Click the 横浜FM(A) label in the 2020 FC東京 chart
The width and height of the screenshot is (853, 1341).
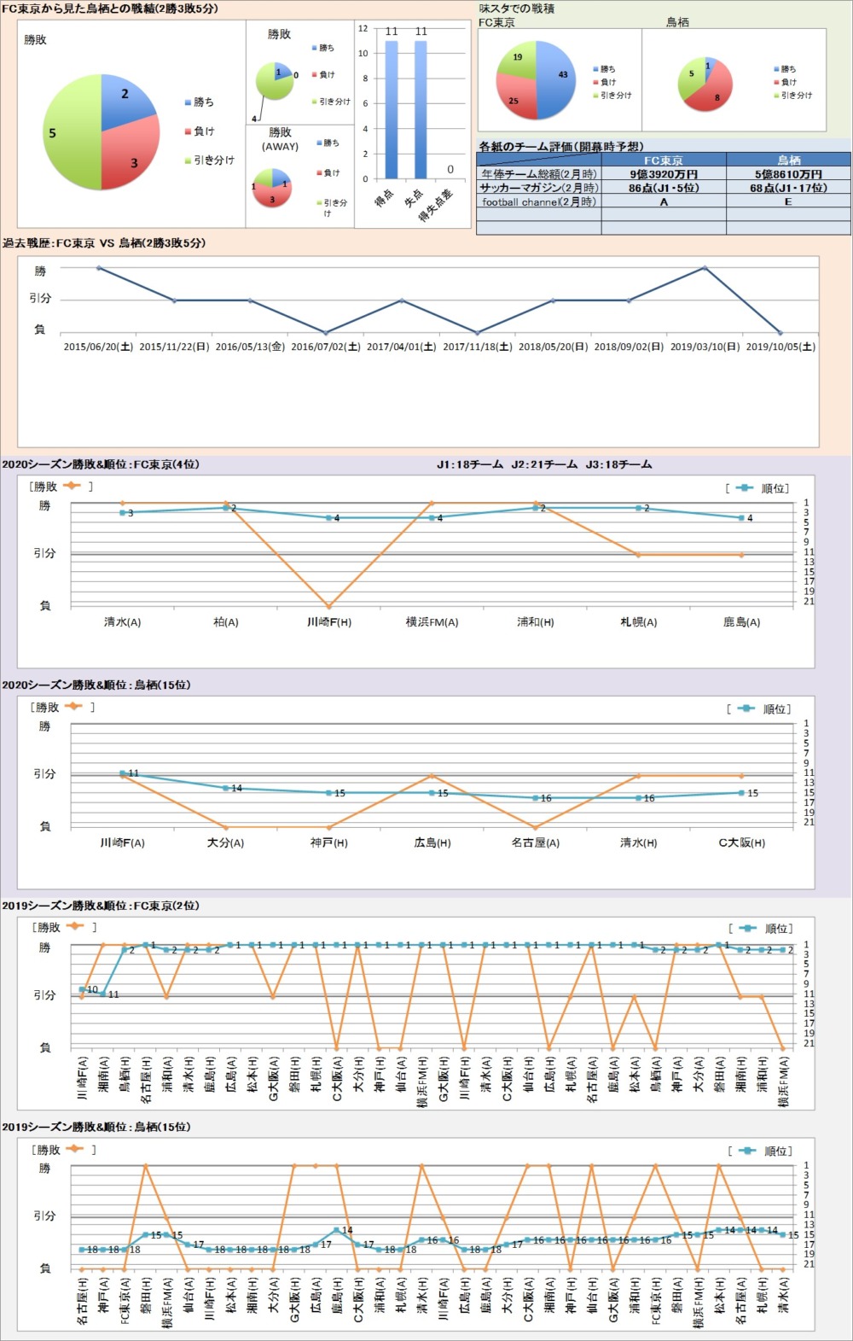pos(432,622)
